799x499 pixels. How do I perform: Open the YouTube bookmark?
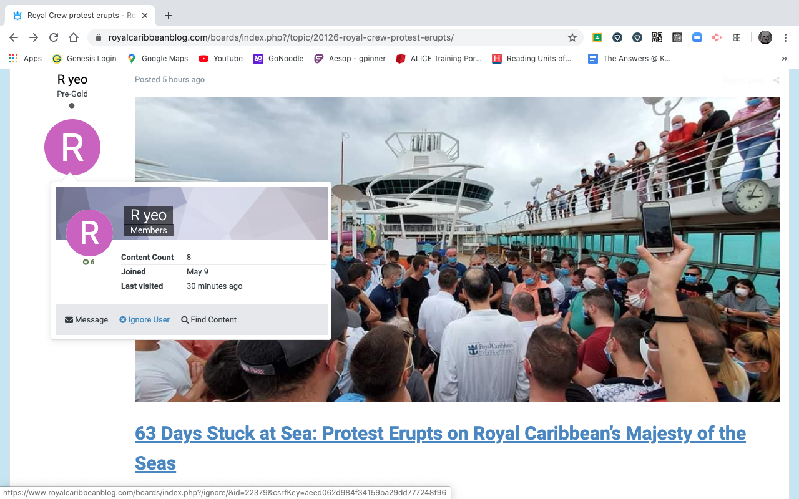coord(221,59)
